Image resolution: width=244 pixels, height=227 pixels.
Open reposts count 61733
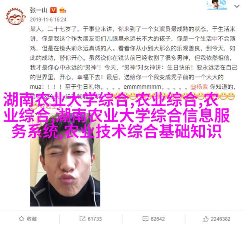(x=95, y=219)
